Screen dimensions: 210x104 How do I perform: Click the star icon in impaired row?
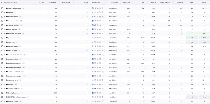pos(98,84)
